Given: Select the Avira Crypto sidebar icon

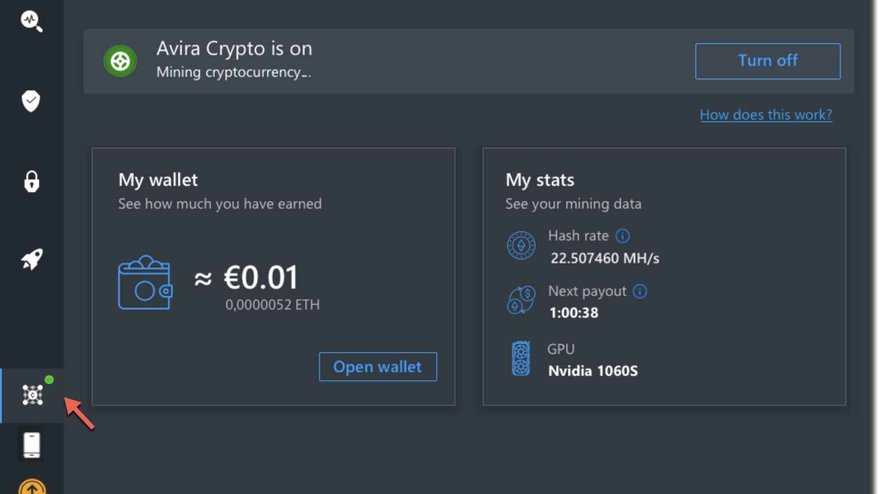Looking at the screenshot, I should (x=32, y=394).
